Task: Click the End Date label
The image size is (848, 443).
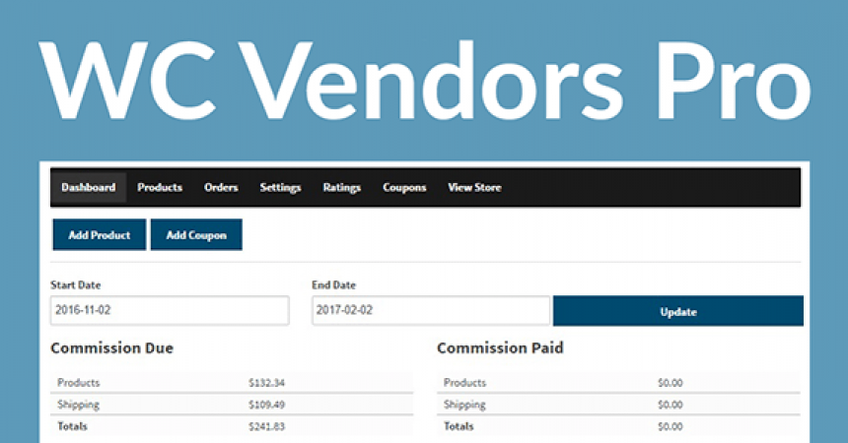Action: coord(333,285)
